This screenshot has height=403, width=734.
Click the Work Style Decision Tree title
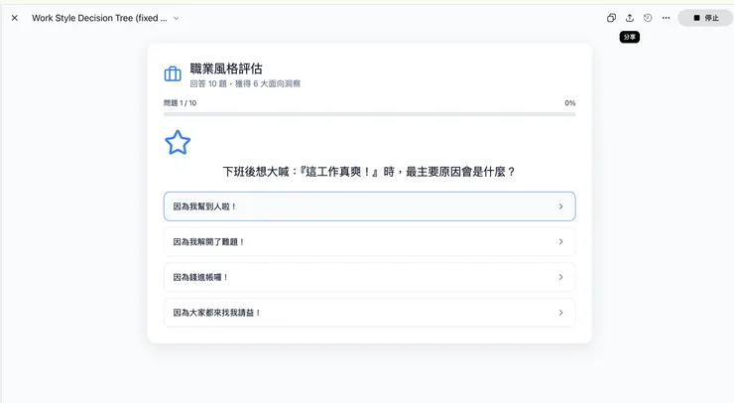click(99, 18)
